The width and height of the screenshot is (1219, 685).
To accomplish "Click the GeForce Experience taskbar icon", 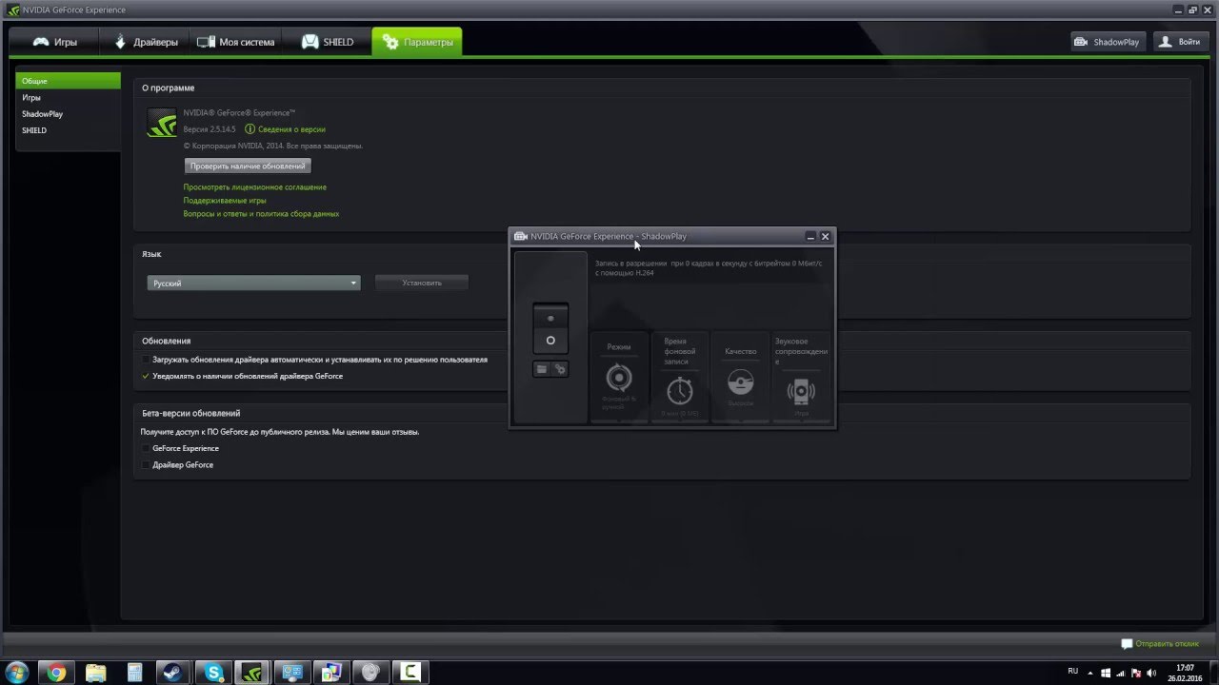I will tap(252, 673).
